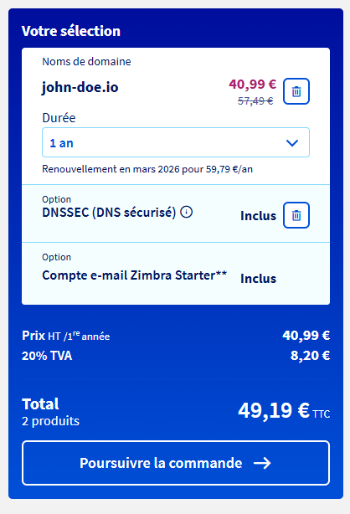Click the Votre sélection heading
350x514 pixels.
point(71,31)
